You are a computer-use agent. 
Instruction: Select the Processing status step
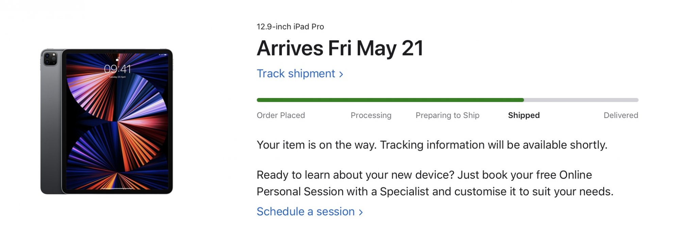click(371, 115)
